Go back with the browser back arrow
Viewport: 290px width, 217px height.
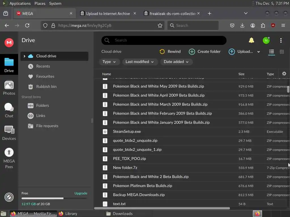click(7, 25)
